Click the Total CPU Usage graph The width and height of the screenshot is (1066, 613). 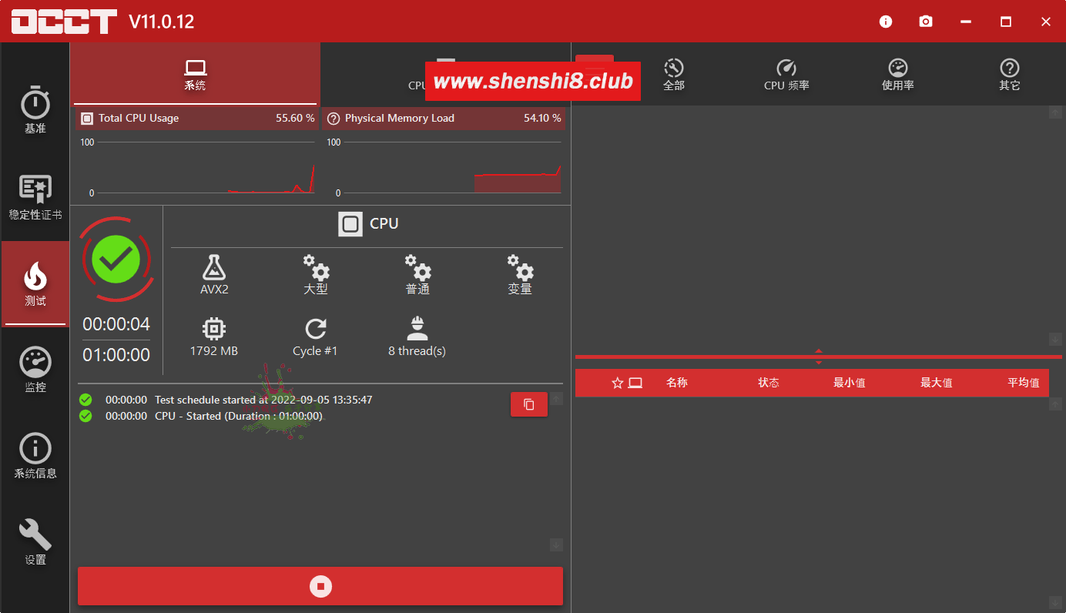click(197, 167)
